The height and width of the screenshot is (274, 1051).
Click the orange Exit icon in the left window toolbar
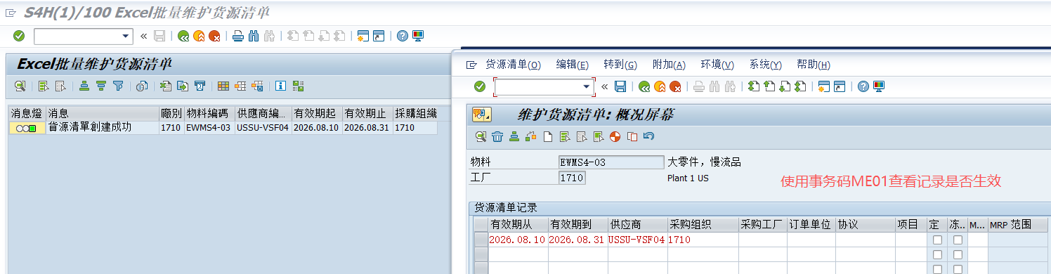click(199, 36)
